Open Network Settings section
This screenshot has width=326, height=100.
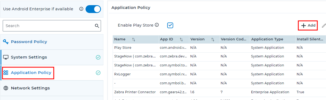coord(52,88)
